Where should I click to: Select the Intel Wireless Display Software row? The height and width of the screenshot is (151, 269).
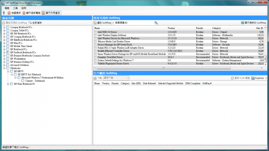tap(179, 35)
